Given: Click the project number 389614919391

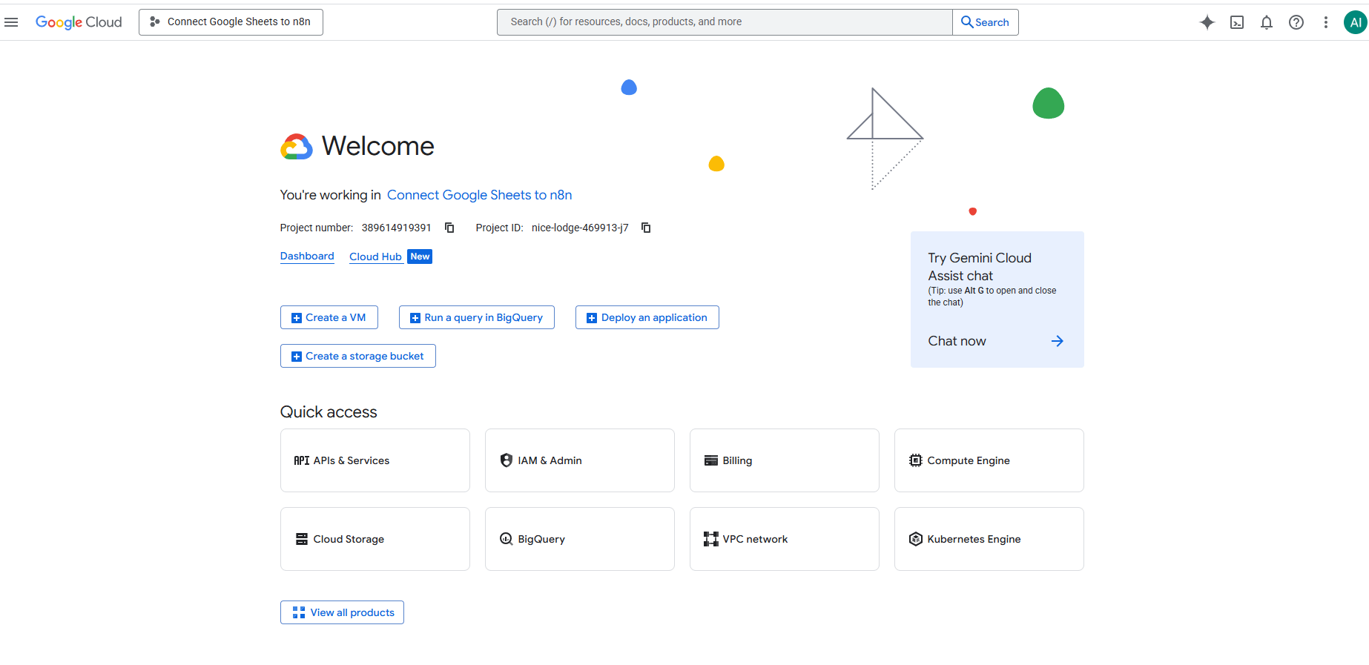Looking at the screenshot, I should pos(396,228).
